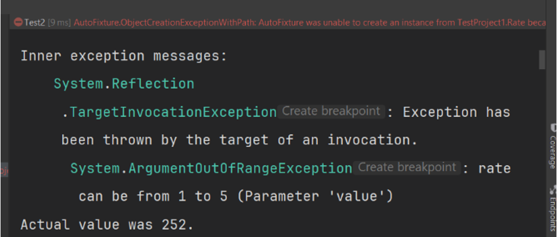
Task: Create breakpoint for TargetInvocationException
Action: point(331,111)
